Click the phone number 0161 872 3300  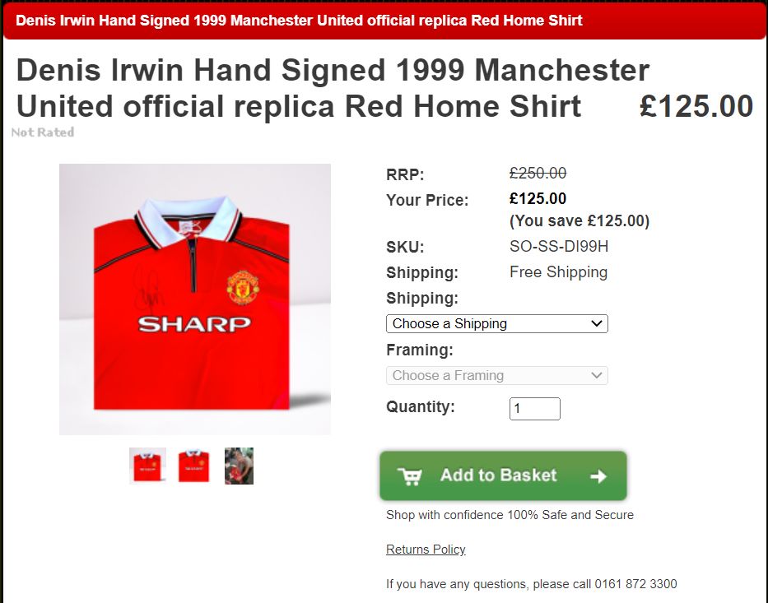[635, 584]
